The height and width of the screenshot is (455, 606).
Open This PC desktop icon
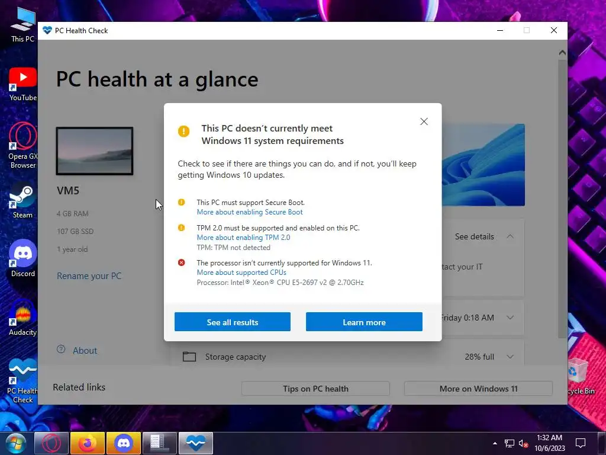tap(22, 24)
